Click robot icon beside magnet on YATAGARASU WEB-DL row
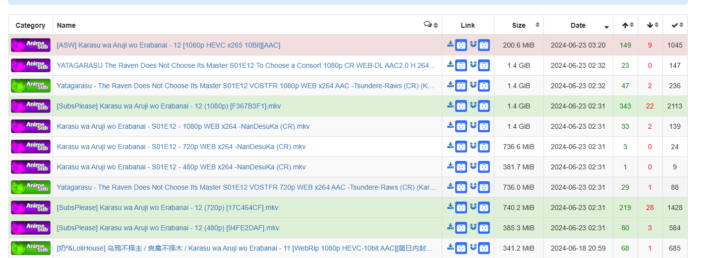Image resolution: width=713 pixels, height=258 pixels. 484,65
